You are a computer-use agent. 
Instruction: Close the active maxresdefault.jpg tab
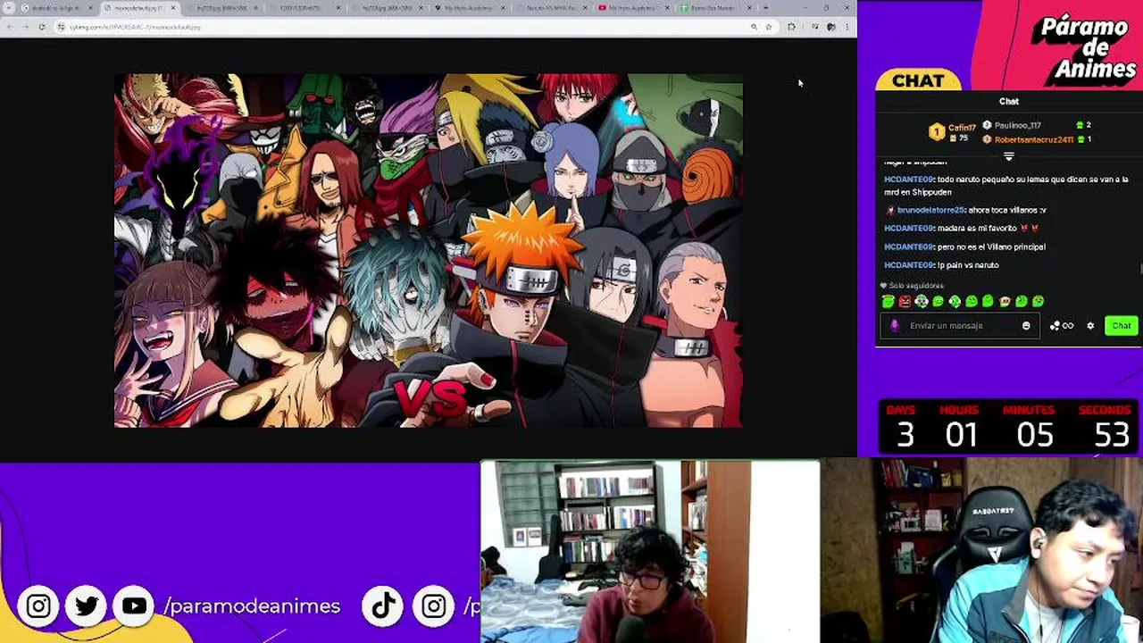tap(173, 8)
